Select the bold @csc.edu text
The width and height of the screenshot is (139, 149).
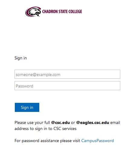pos(60,122)
